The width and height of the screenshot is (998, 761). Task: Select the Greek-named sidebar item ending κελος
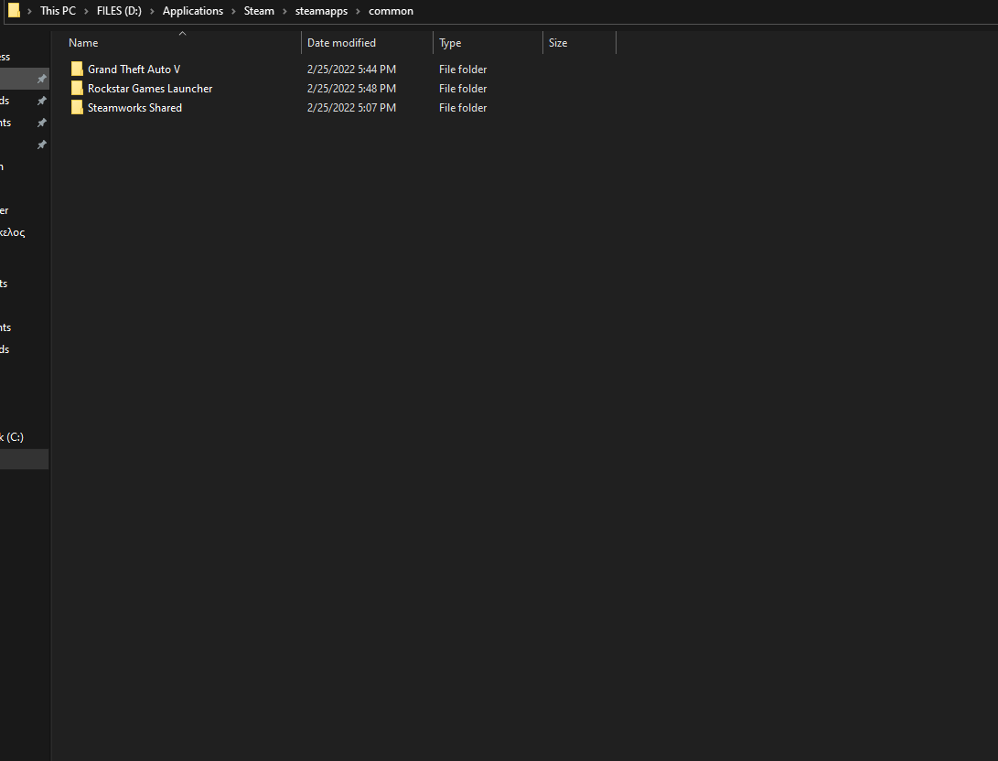click(13, 232)
